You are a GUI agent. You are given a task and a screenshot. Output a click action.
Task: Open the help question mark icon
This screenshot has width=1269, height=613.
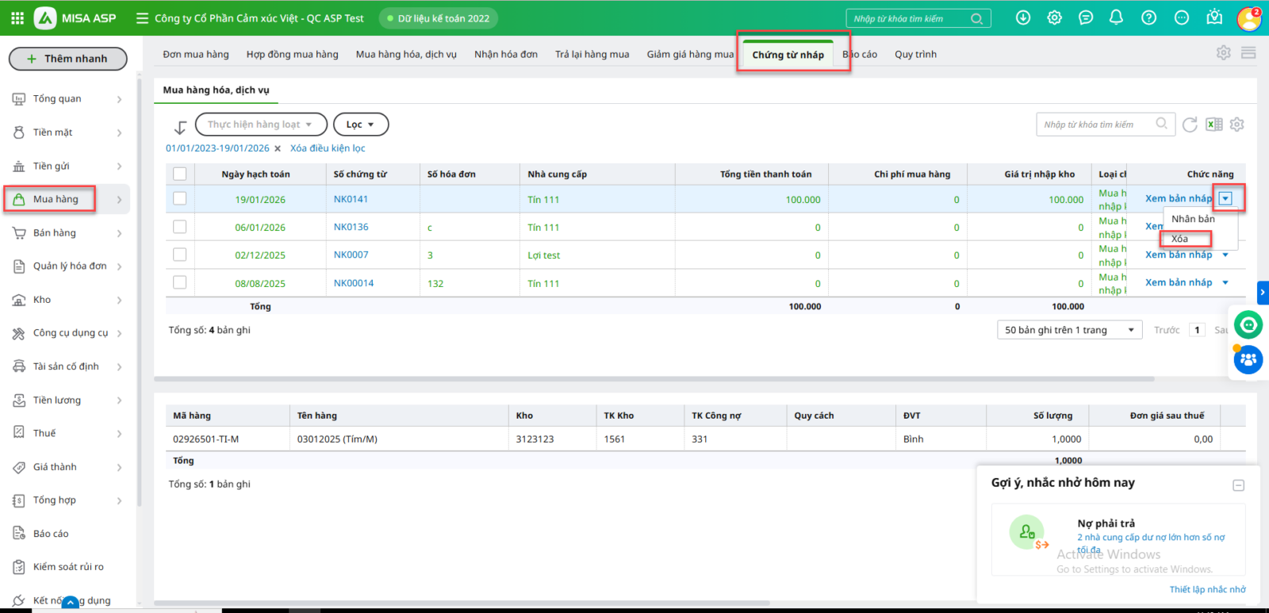1148,17
